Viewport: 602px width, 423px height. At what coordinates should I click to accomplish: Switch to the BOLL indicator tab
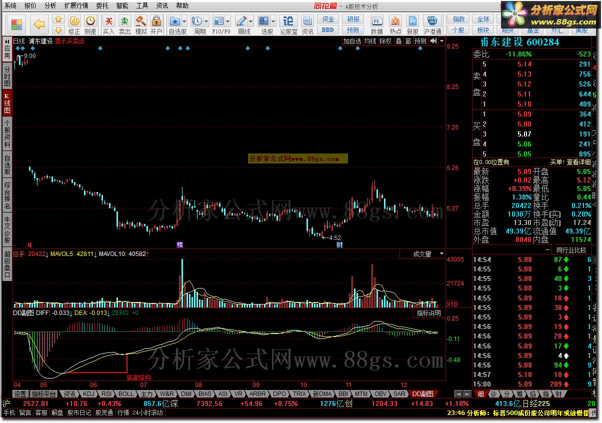pyautogui.click(x=126, y=394)
